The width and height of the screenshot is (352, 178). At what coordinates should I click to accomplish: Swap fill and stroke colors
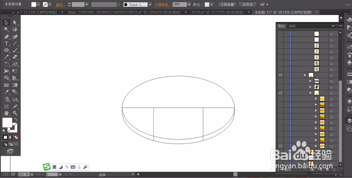(16, 119)
